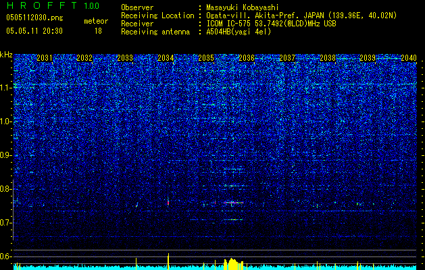The width and height of the screenshot is (425, 270).
Task: Click the 1.0 kHz axis label
Action: pyautogui.click(x=6, y=122)
